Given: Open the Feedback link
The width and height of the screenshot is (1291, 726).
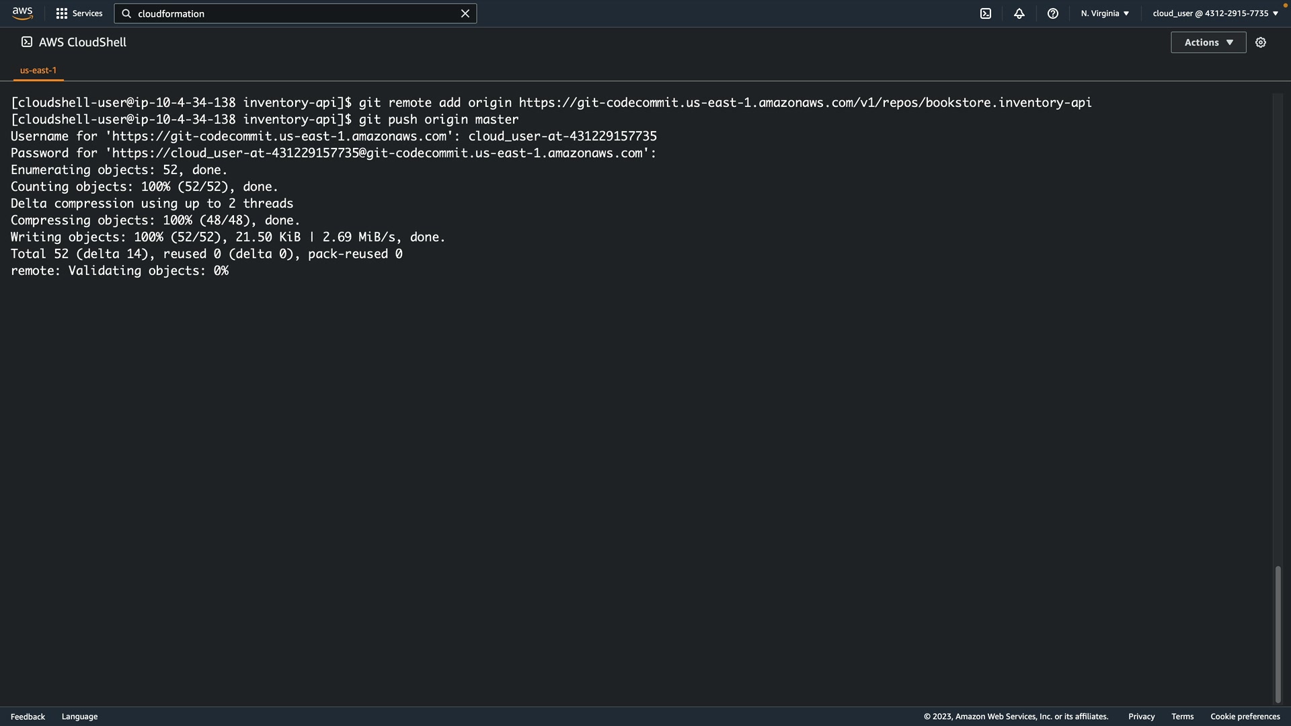Looking at the screenshot, I should click(28, 717).
